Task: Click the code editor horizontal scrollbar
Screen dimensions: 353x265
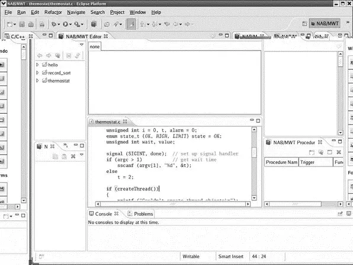Action: pyautogui.click(x=173, y=204)
